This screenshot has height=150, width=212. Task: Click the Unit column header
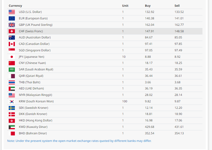[x=125, y=6]
